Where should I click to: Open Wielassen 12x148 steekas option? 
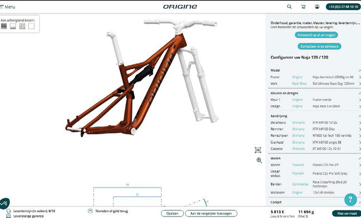tap(315, 192)
